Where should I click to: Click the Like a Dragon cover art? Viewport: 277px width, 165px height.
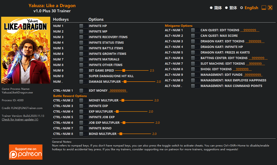pos(26,50)
